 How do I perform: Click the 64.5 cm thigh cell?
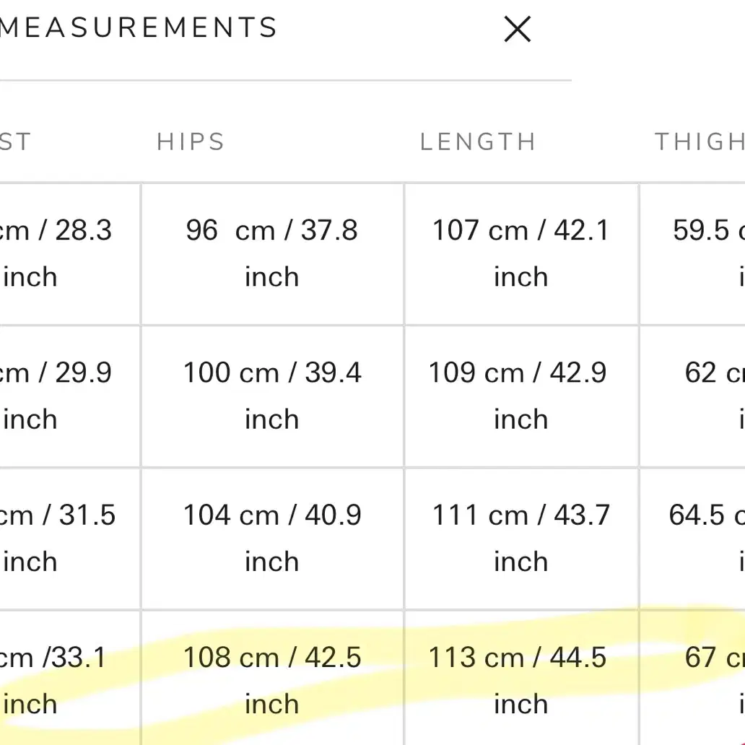point(693,539)
